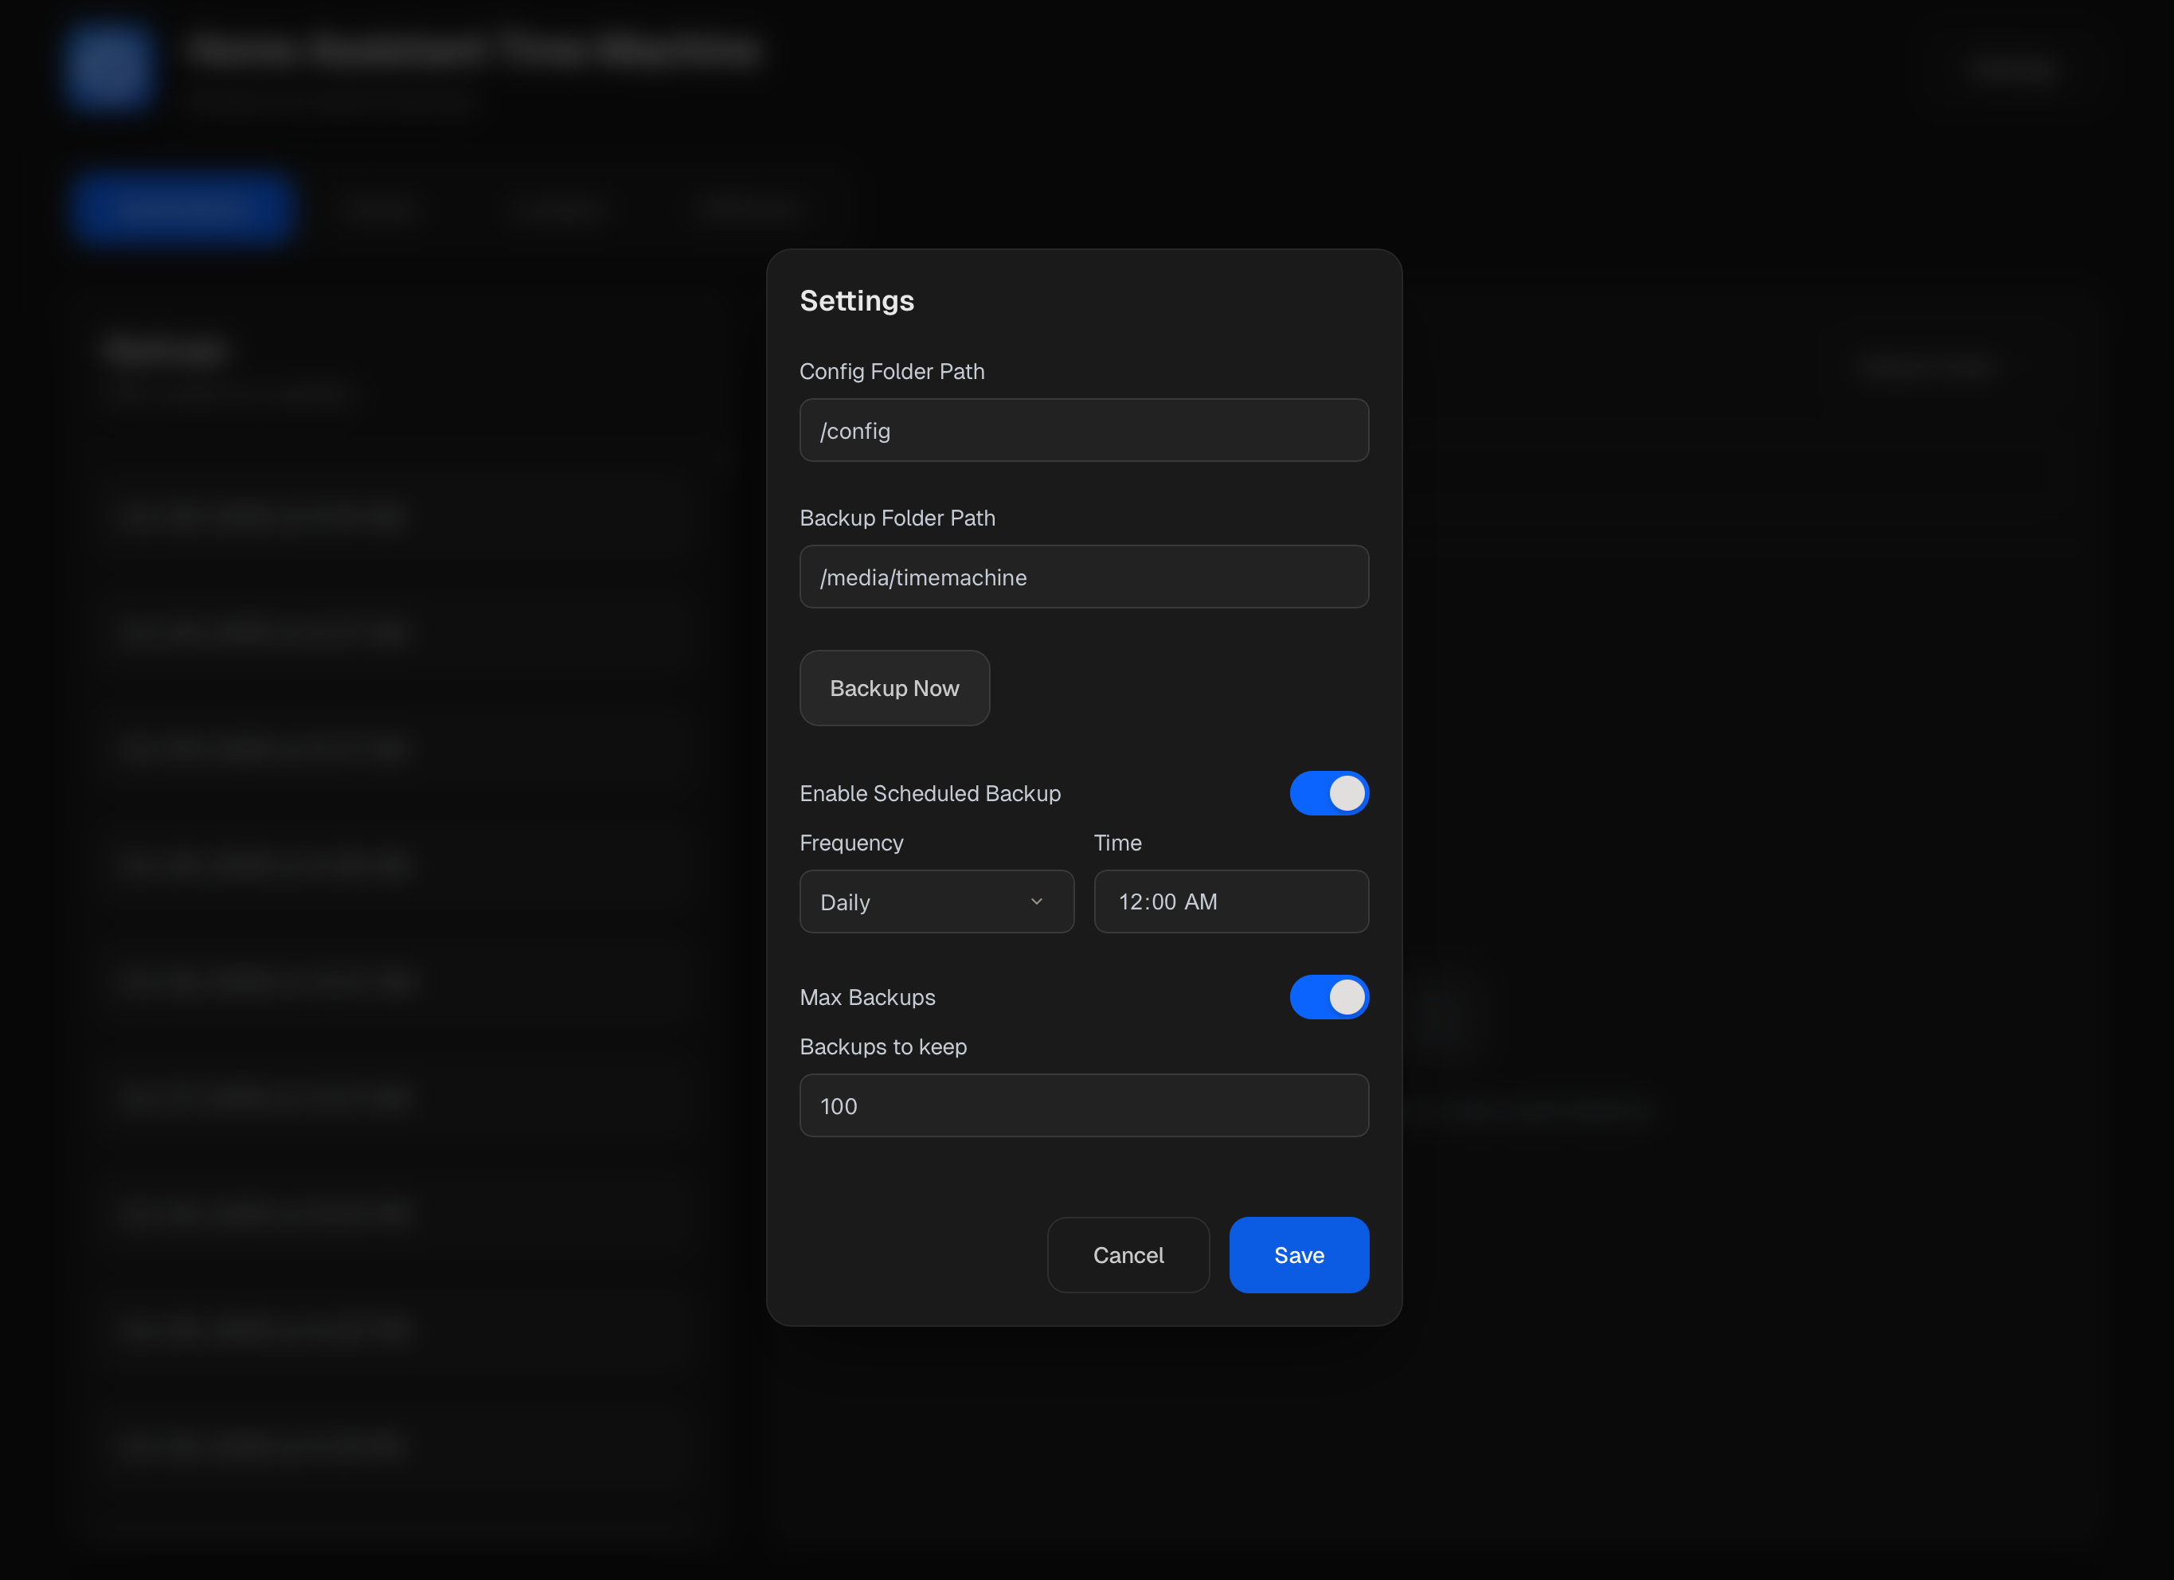Viewport: 2174px width, 1580px height.
Task: Turn off Enable Scheduled Backup switch
Action: point(1328,793)
